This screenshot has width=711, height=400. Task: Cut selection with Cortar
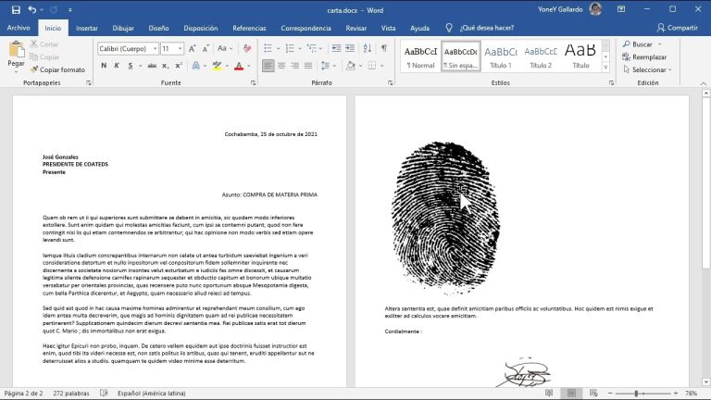pyautogui.click(x=44, y=44)
